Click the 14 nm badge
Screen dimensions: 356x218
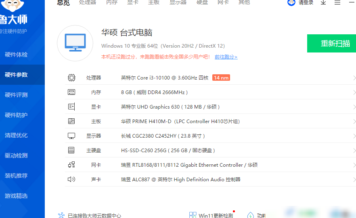pos(221,78)
